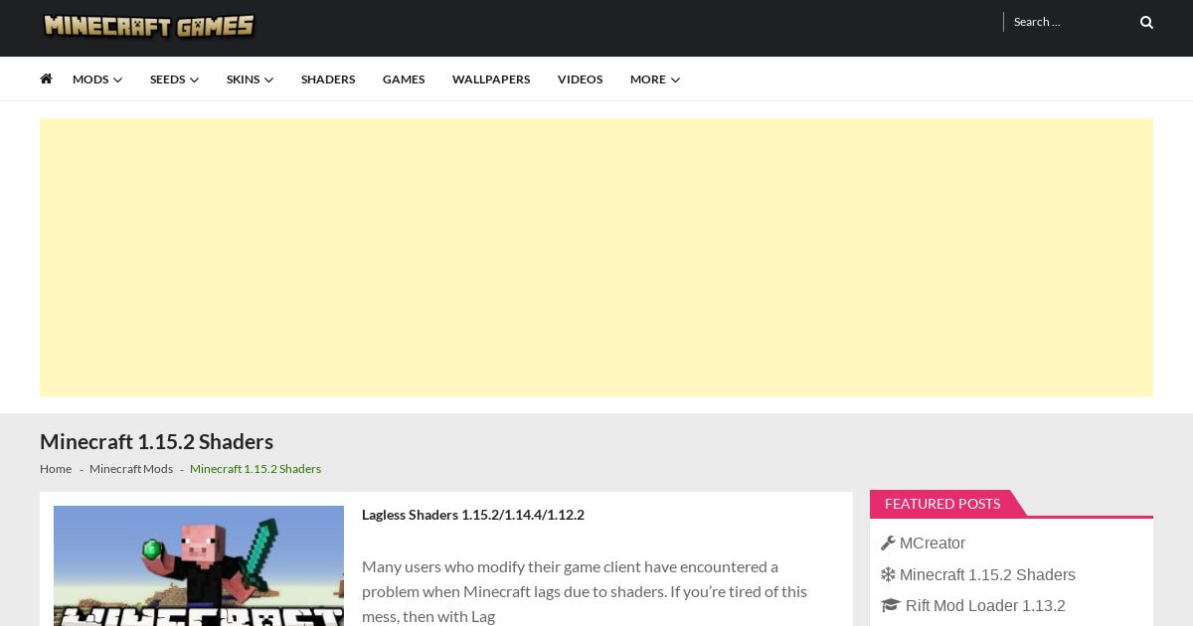Open the GAMES menu item
Screen dimensions: 1193x626
pyautogui.click(x=404, y=79)
